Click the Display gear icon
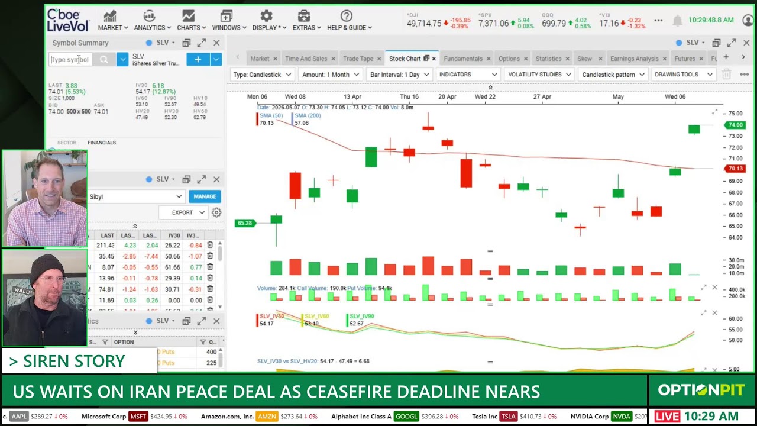The height and width of the screenshot is (426, 757). click(267, 16)
